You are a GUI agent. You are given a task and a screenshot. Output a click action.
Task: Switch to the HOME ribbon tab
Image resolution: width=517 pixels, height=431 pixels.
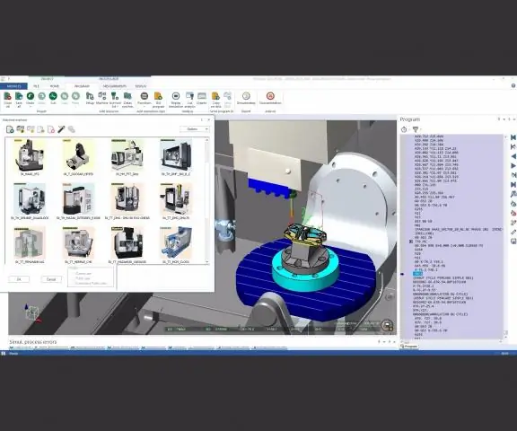click(55, 86)
